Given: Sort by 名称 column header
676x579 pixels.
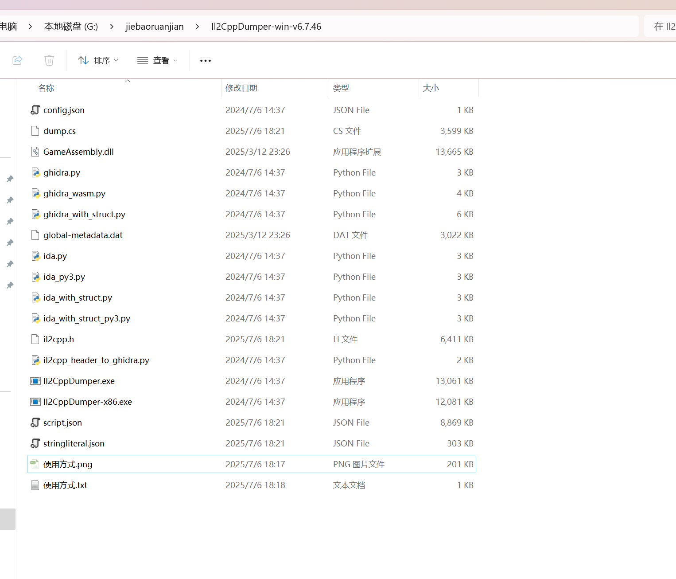Looking at the screenshot, I should [46, 88].
